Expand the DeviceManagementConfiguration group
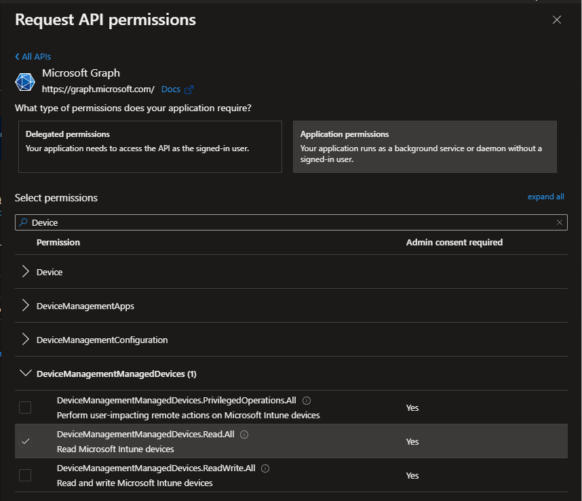Viewport: 582px width, 501px height. (x=26, y=340)
